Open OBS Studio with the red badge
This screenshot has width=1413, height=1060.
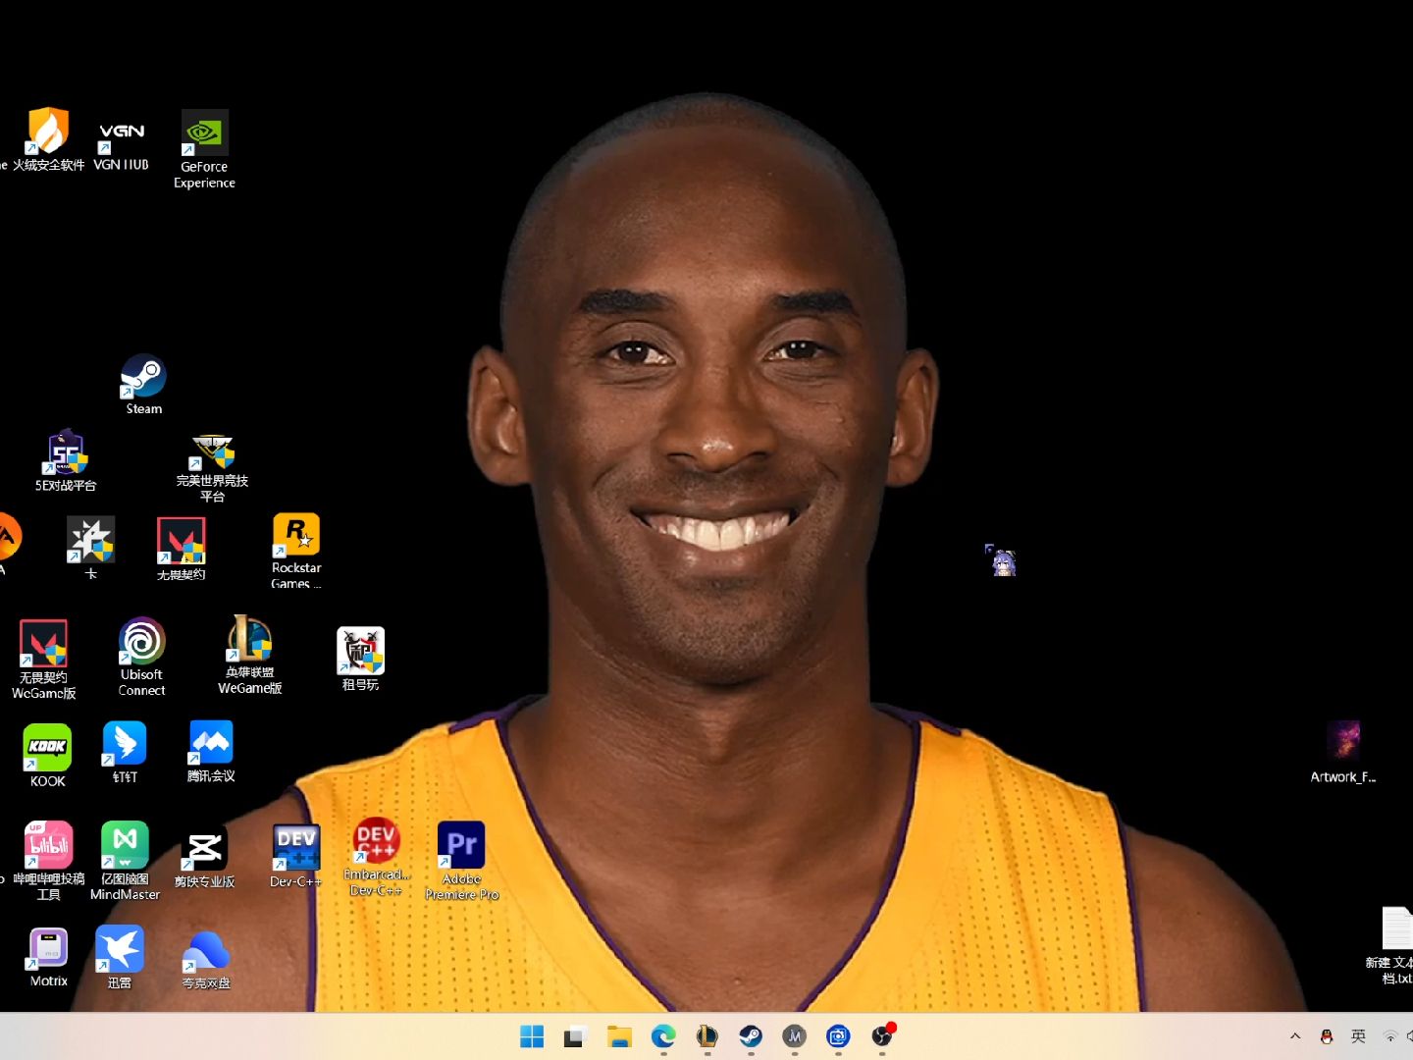pyautogui.click(x=882, y=1035)
